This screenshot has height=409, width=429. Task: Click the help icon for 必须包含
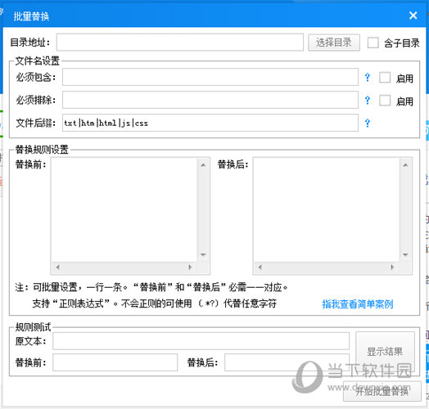click(x=368, y=78)
